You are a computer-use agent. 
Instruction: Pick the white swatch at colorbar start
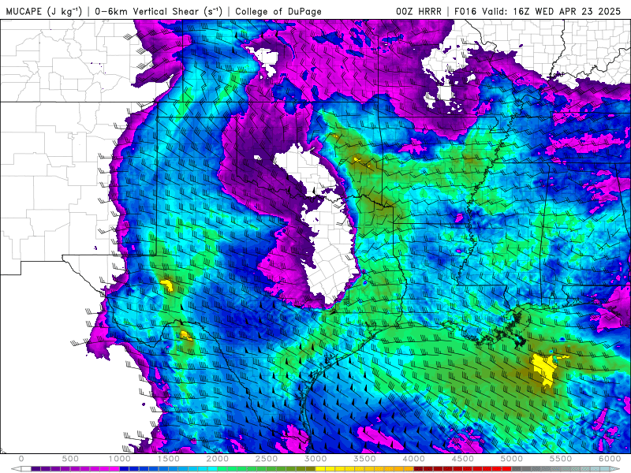[26, 468]
